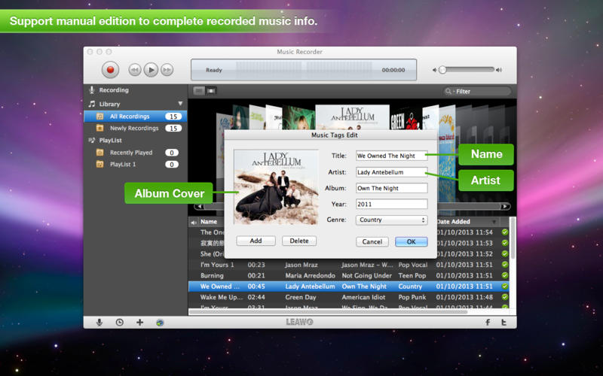Screen dimensions: 603x376
Task: Click the Year field showing 2011
Action: tap(391, 204)
